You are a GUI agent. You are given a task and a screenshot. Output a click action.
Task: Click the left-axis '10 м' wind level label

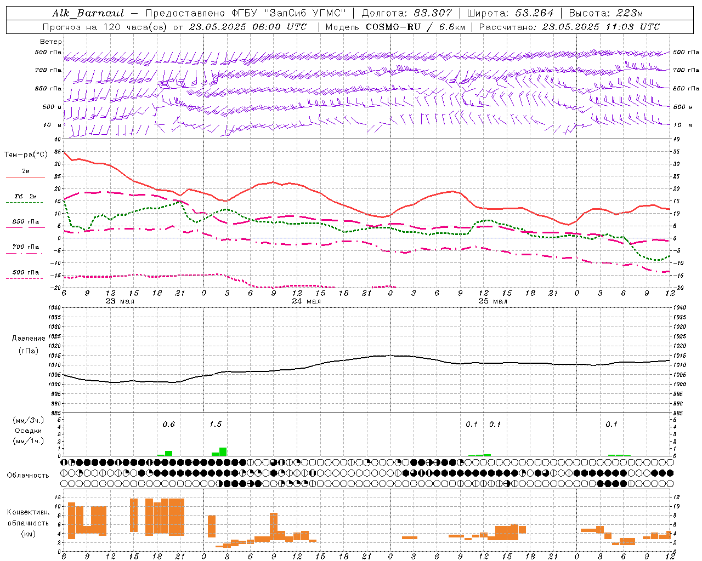(x=52, y=125)
